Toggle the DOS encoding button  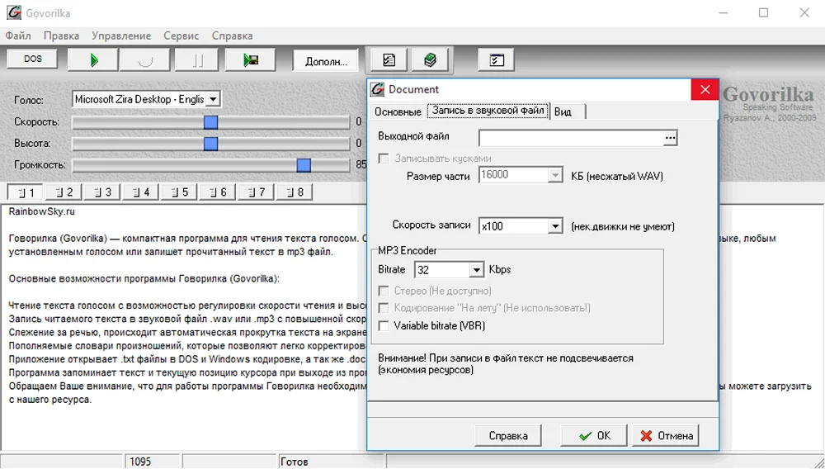coord(33,60)
